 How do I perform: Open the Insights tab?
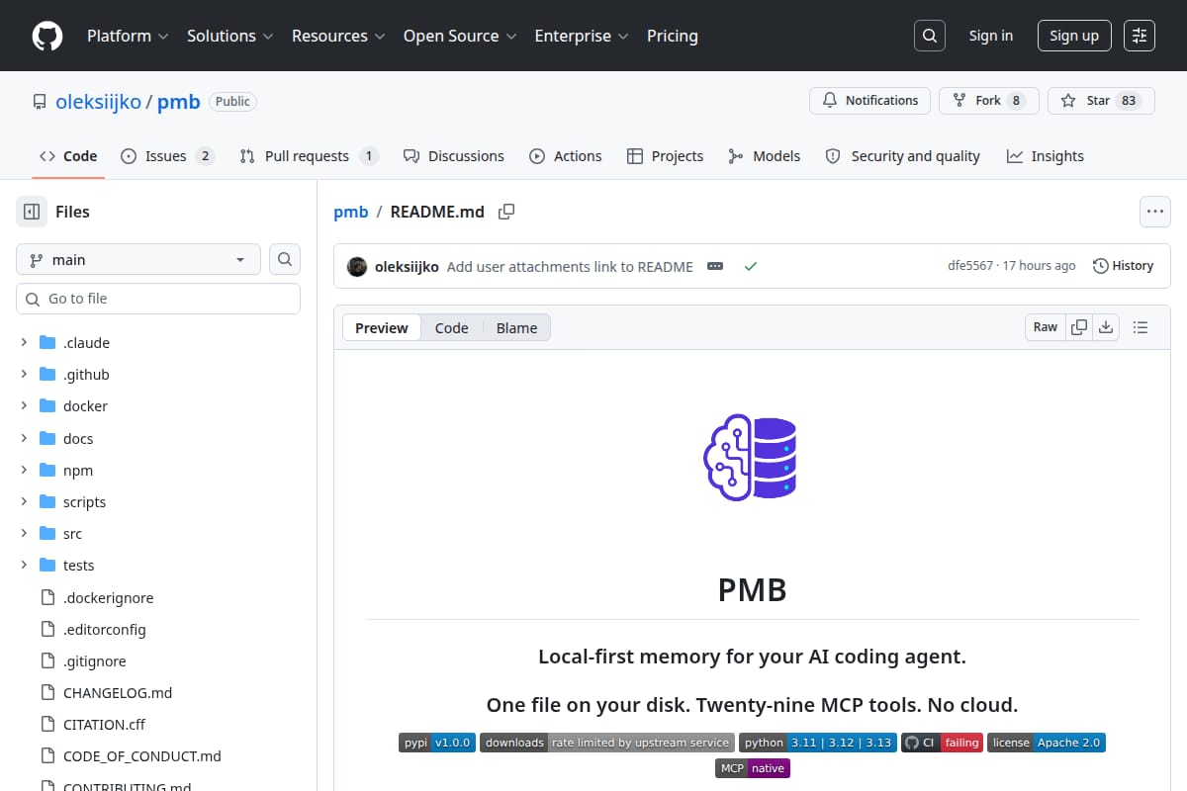pyautogui.click(x=1046, y=156)
